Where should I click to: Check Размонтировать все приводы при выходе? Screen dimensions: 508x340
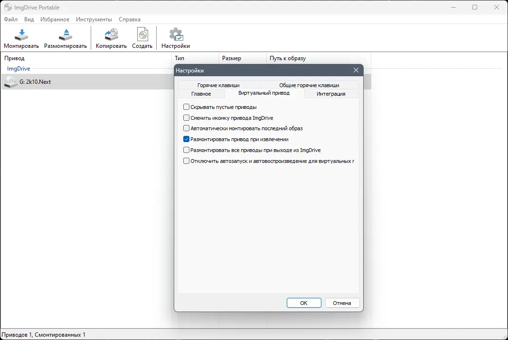tap(186, 150)
